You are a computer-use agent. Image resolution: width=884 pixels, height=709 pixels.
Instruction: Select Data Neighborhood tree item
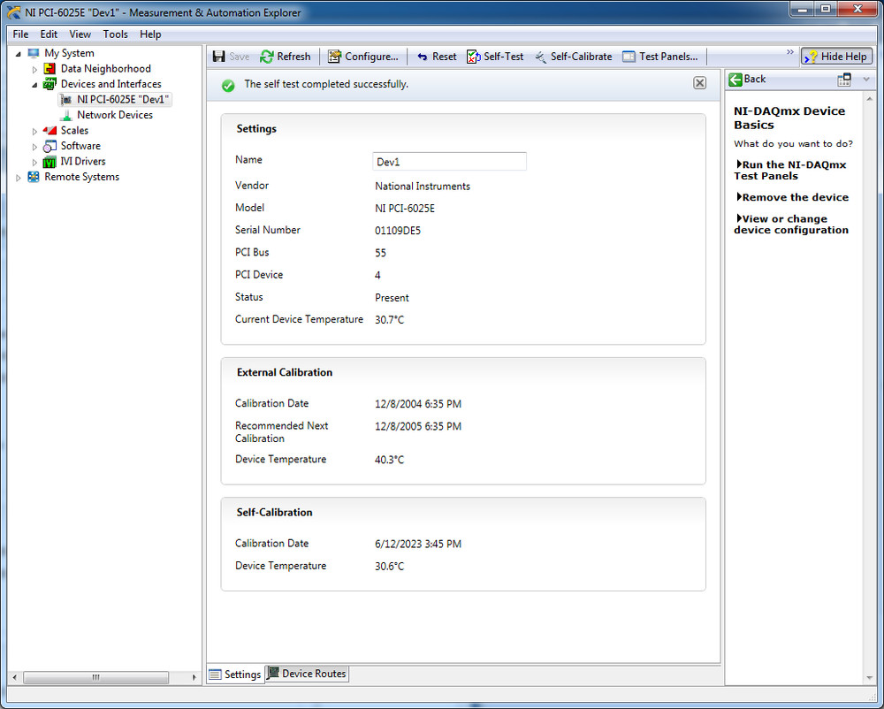(106, 68)
